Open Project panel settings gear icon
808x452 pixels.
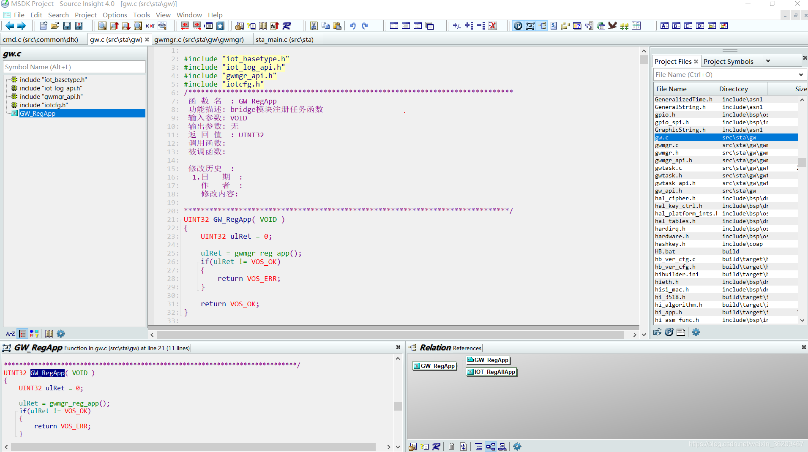[696, 332]
